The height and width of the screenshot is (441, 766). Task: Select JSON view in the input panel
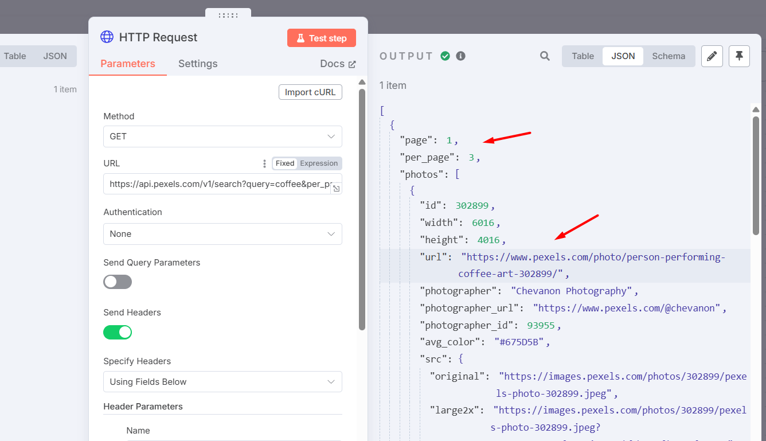point(55,56)
